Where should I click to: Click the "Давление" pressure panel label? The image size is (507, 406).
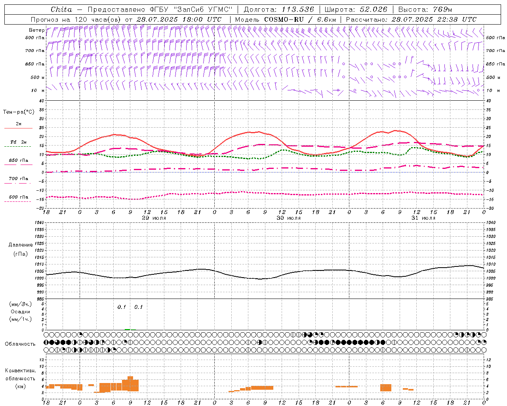pos(20,245)
